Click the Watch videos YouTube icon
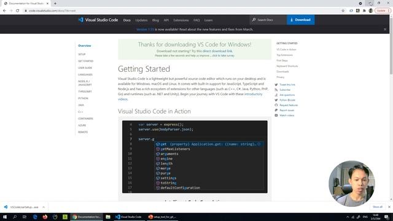The width and height of the screenshot is (393, 221). (x=276, y=115)
